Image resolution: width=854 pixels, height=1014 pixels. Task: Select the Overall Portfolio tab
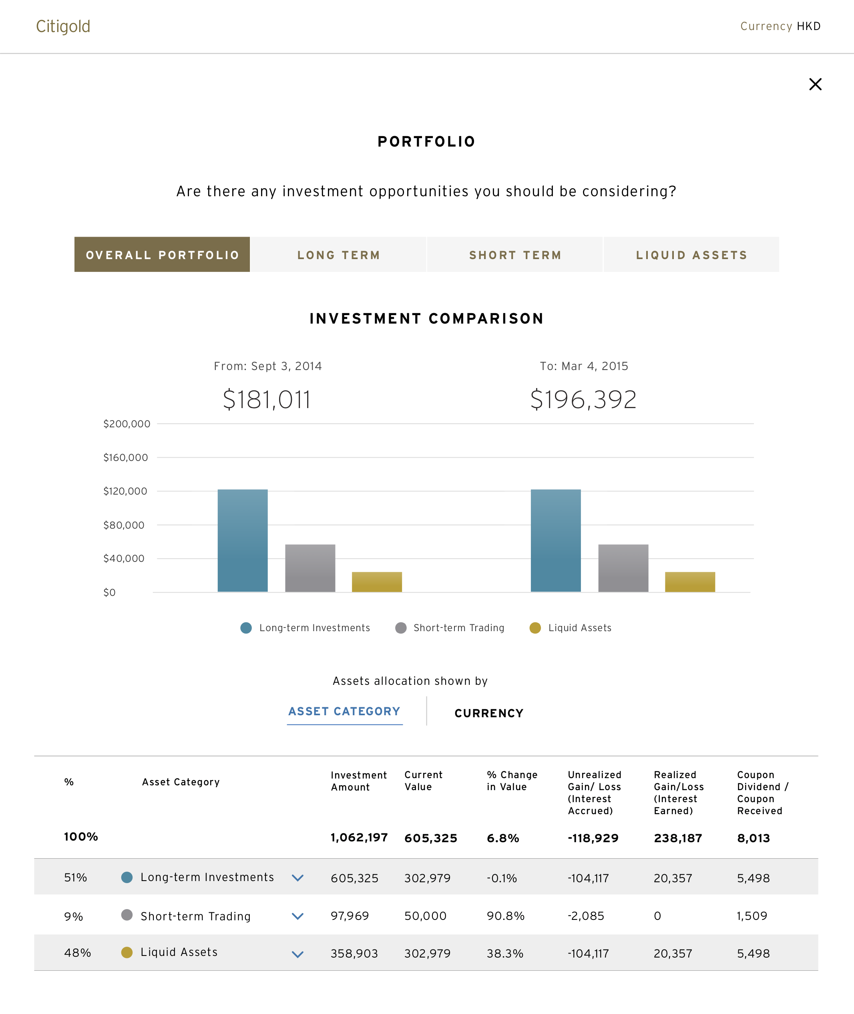point(162,255)
